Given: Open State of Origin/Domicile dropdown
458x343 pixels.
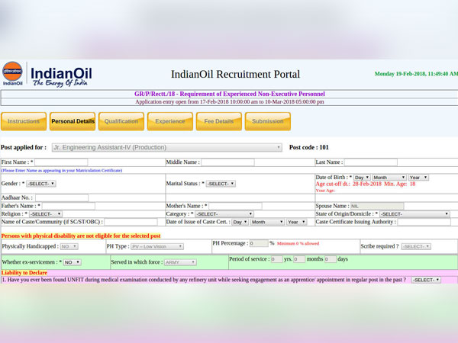Looking at the screenshot, I should click(414, 214).
